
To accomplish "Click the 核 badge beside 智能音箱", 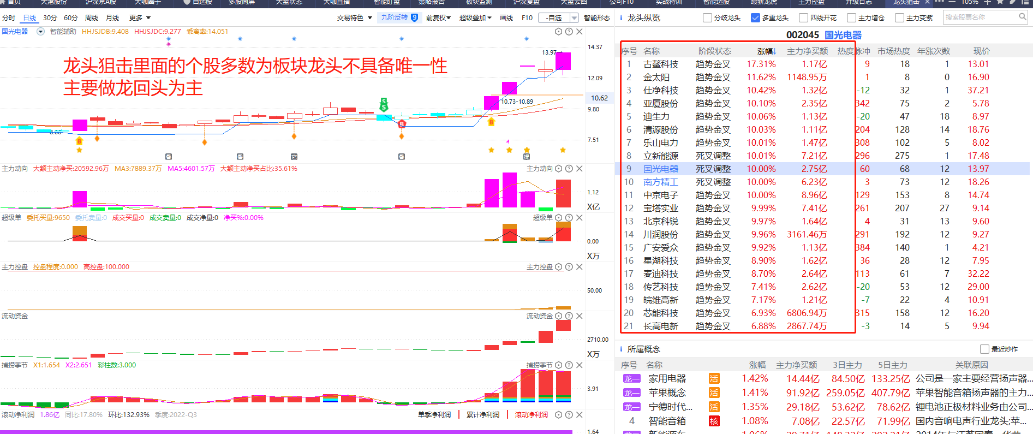I will pos(714,421).
